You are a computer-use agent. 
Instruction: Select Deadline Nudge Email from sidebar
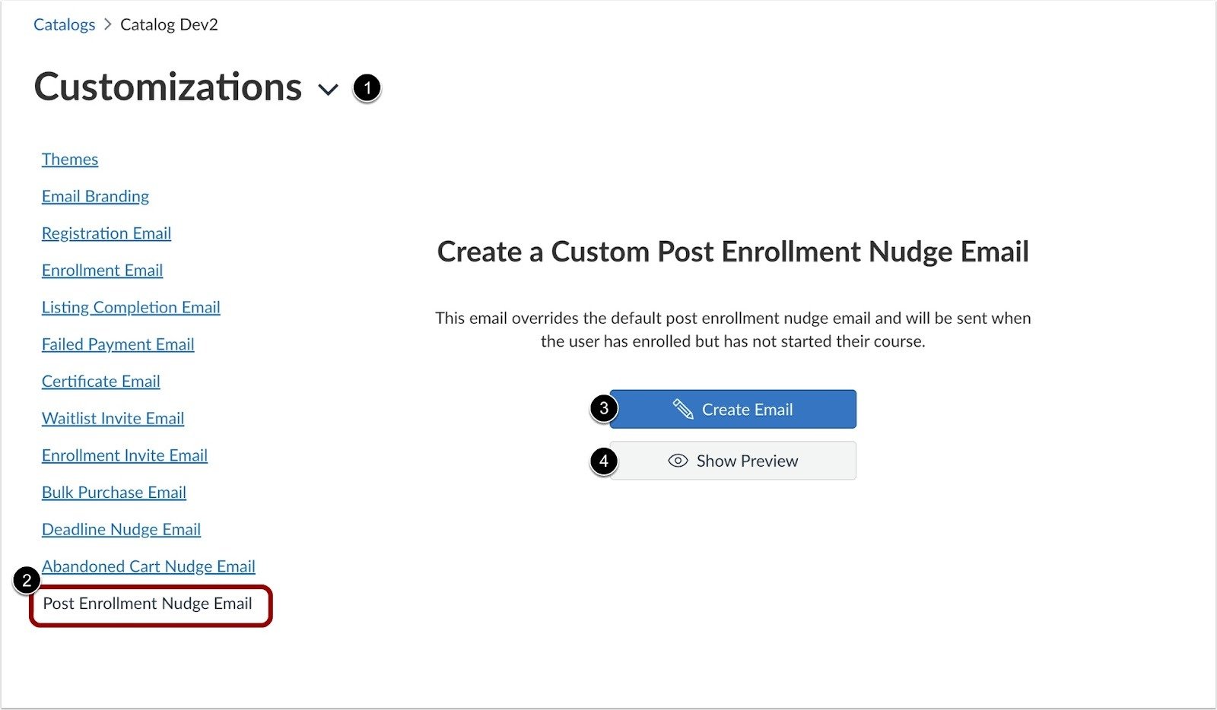[x=121, y=529]
